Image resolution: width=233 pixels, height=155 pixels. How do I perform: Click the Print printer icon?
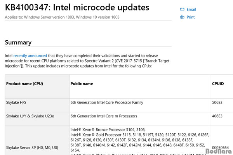182,17
